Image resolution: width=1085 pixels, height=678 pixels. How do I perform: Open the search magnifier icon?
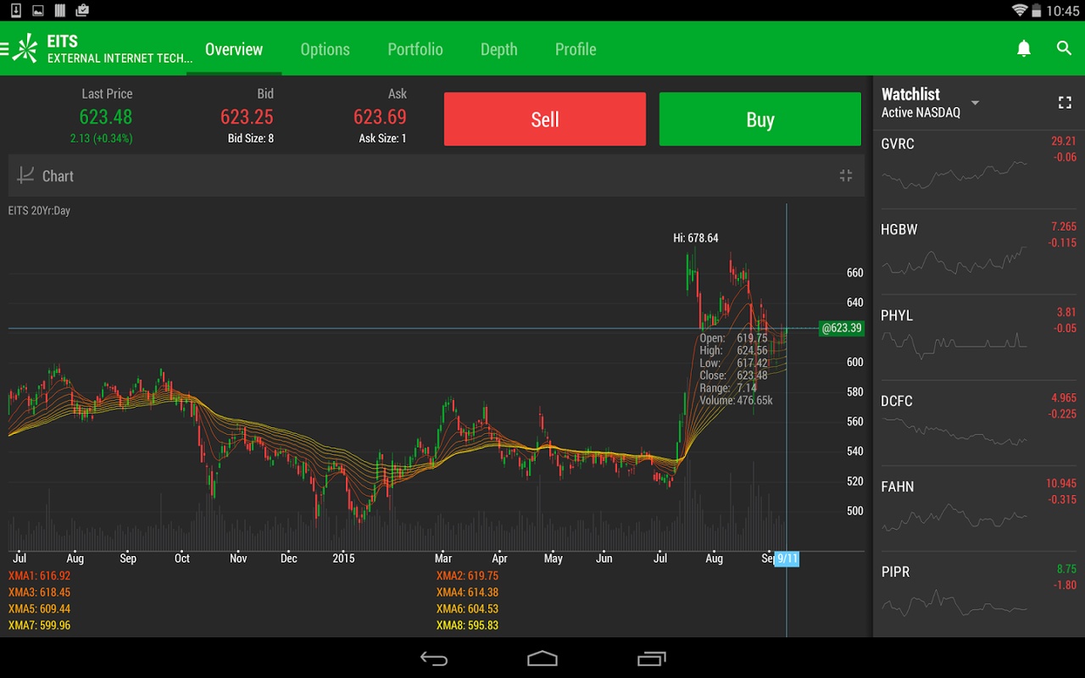coord(1065,49)
